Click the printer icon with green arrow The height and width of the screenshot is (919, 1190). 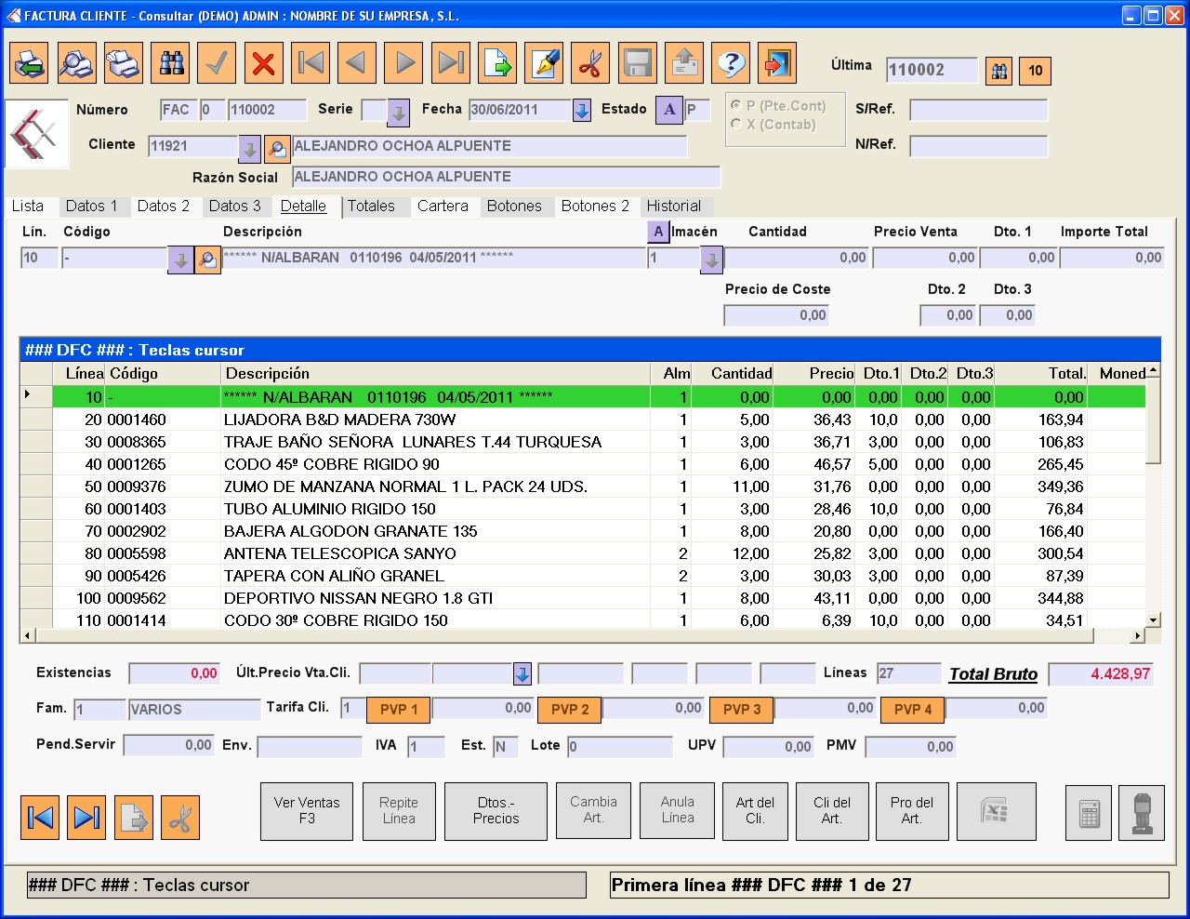pyautogui.click(x=30, y=63)
